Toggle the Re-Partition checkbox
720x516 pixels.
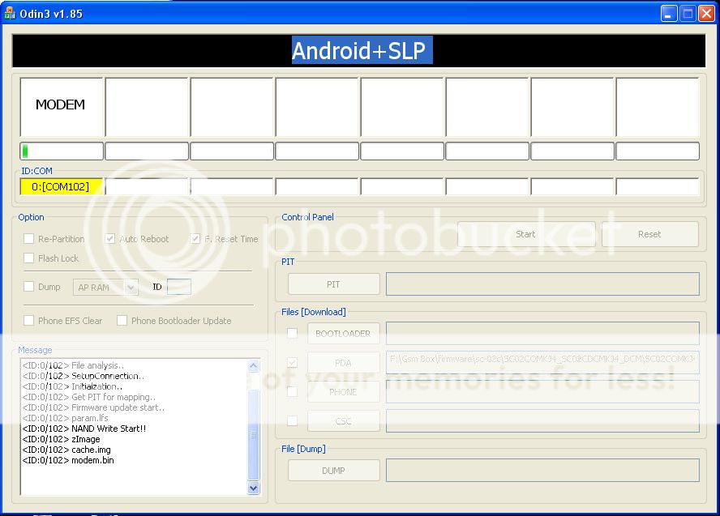point(29,239)
